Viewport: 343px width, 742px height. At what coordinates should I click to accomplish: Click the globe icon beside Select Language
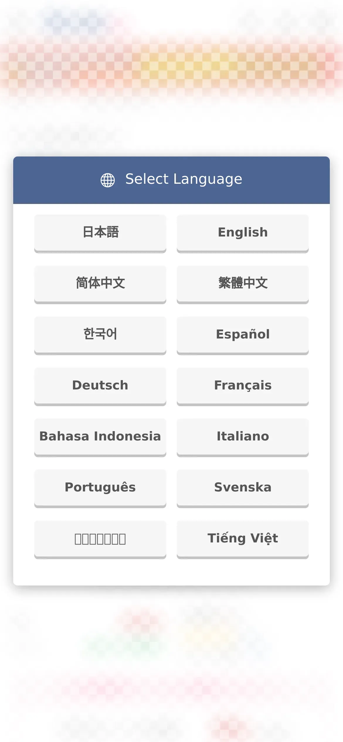pos(108,180)
